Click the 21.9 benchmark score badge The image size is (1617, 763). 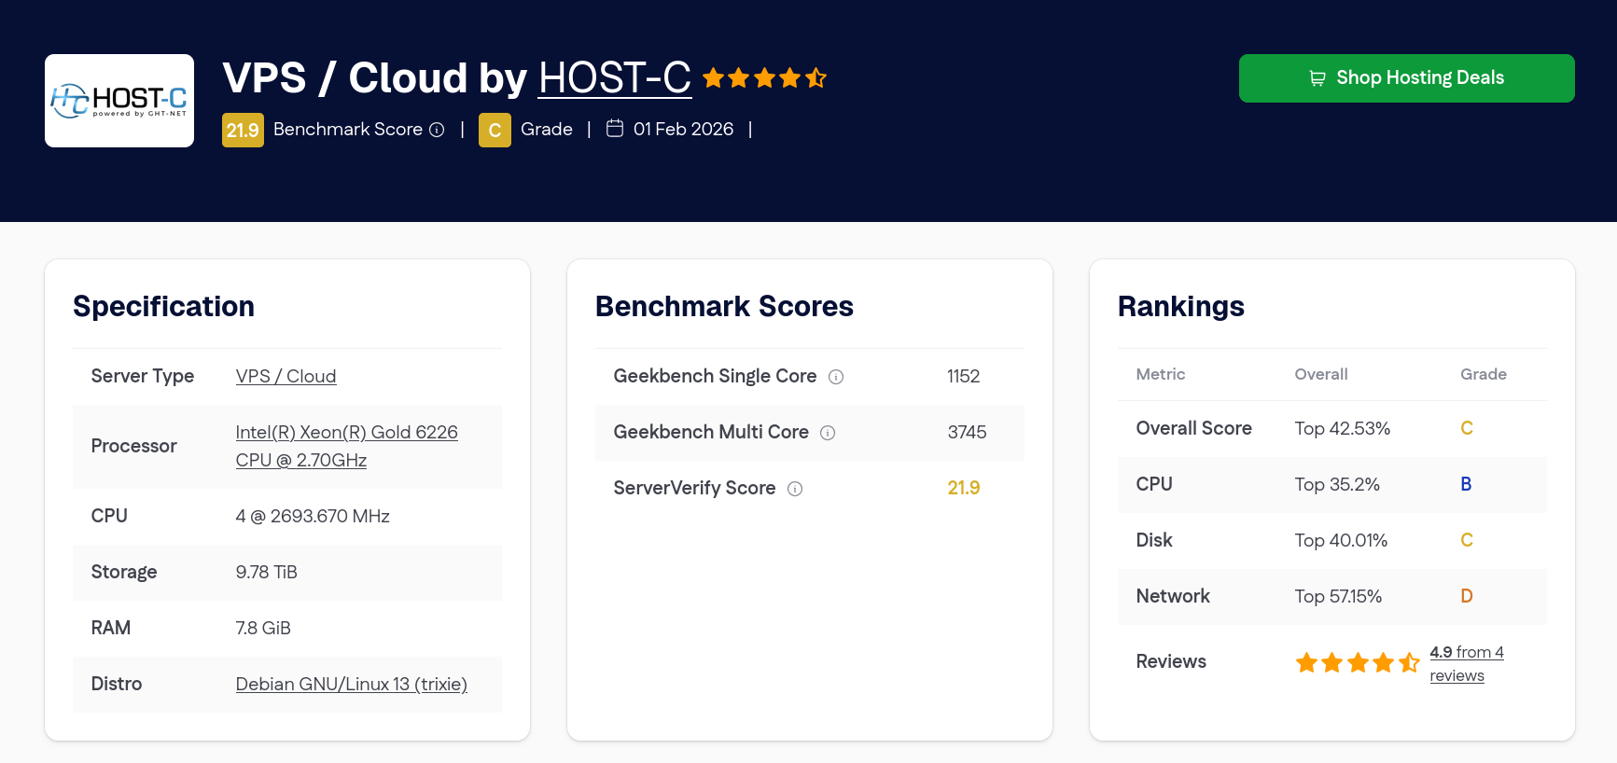[x=243, y=130]
